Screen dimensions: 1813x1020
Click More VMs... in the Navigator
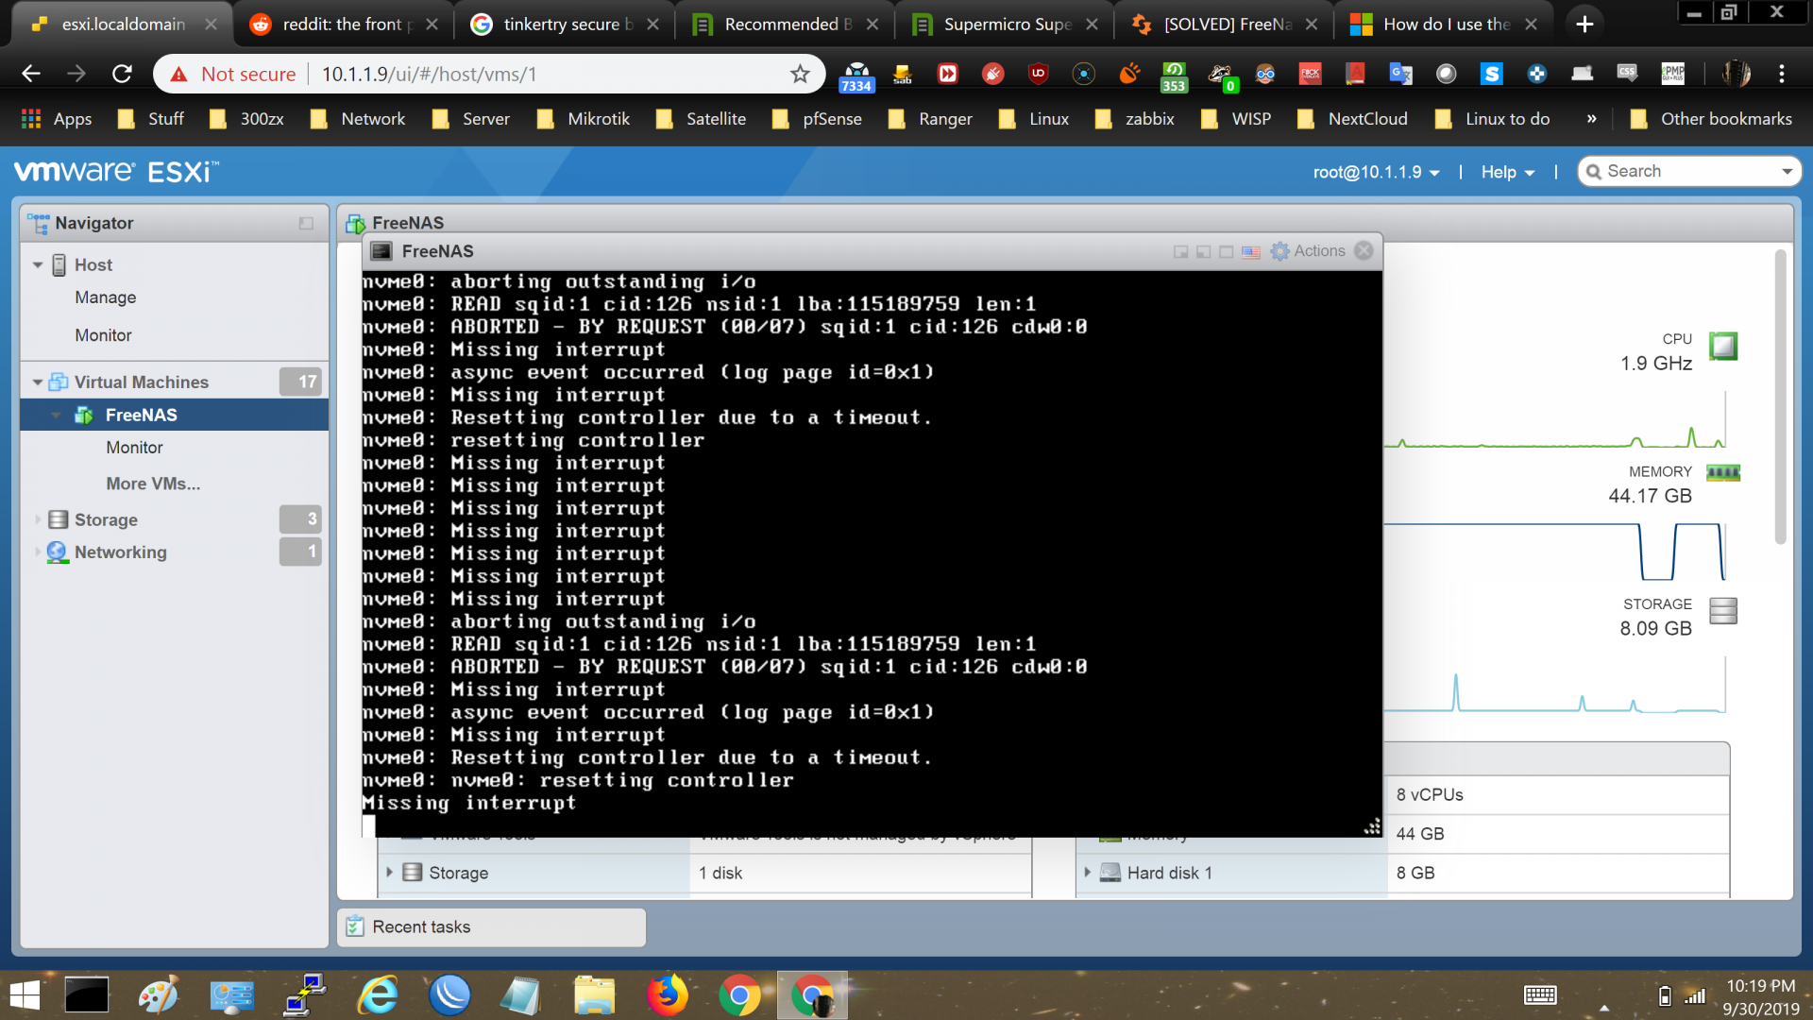pyautogui.click(x=153, y=484)
